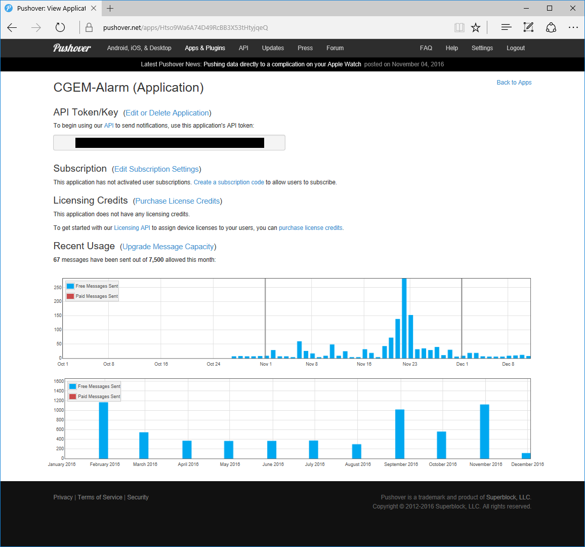Click the CGEM-Alarm (Application) heading
This screenshot has height=547, width=585.
pos(129,88)
